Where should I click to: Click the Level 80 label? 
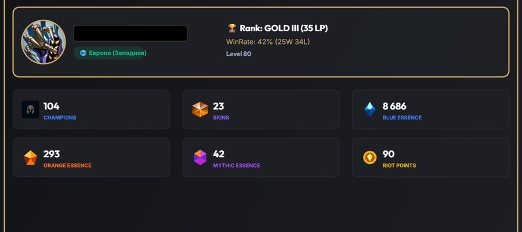click(239, 53)
